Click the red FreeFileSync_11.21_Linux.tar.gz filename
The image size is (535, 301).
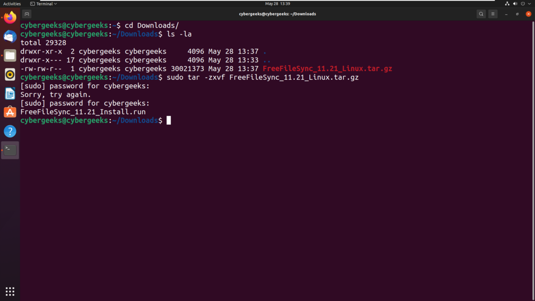tap(327, 68)
